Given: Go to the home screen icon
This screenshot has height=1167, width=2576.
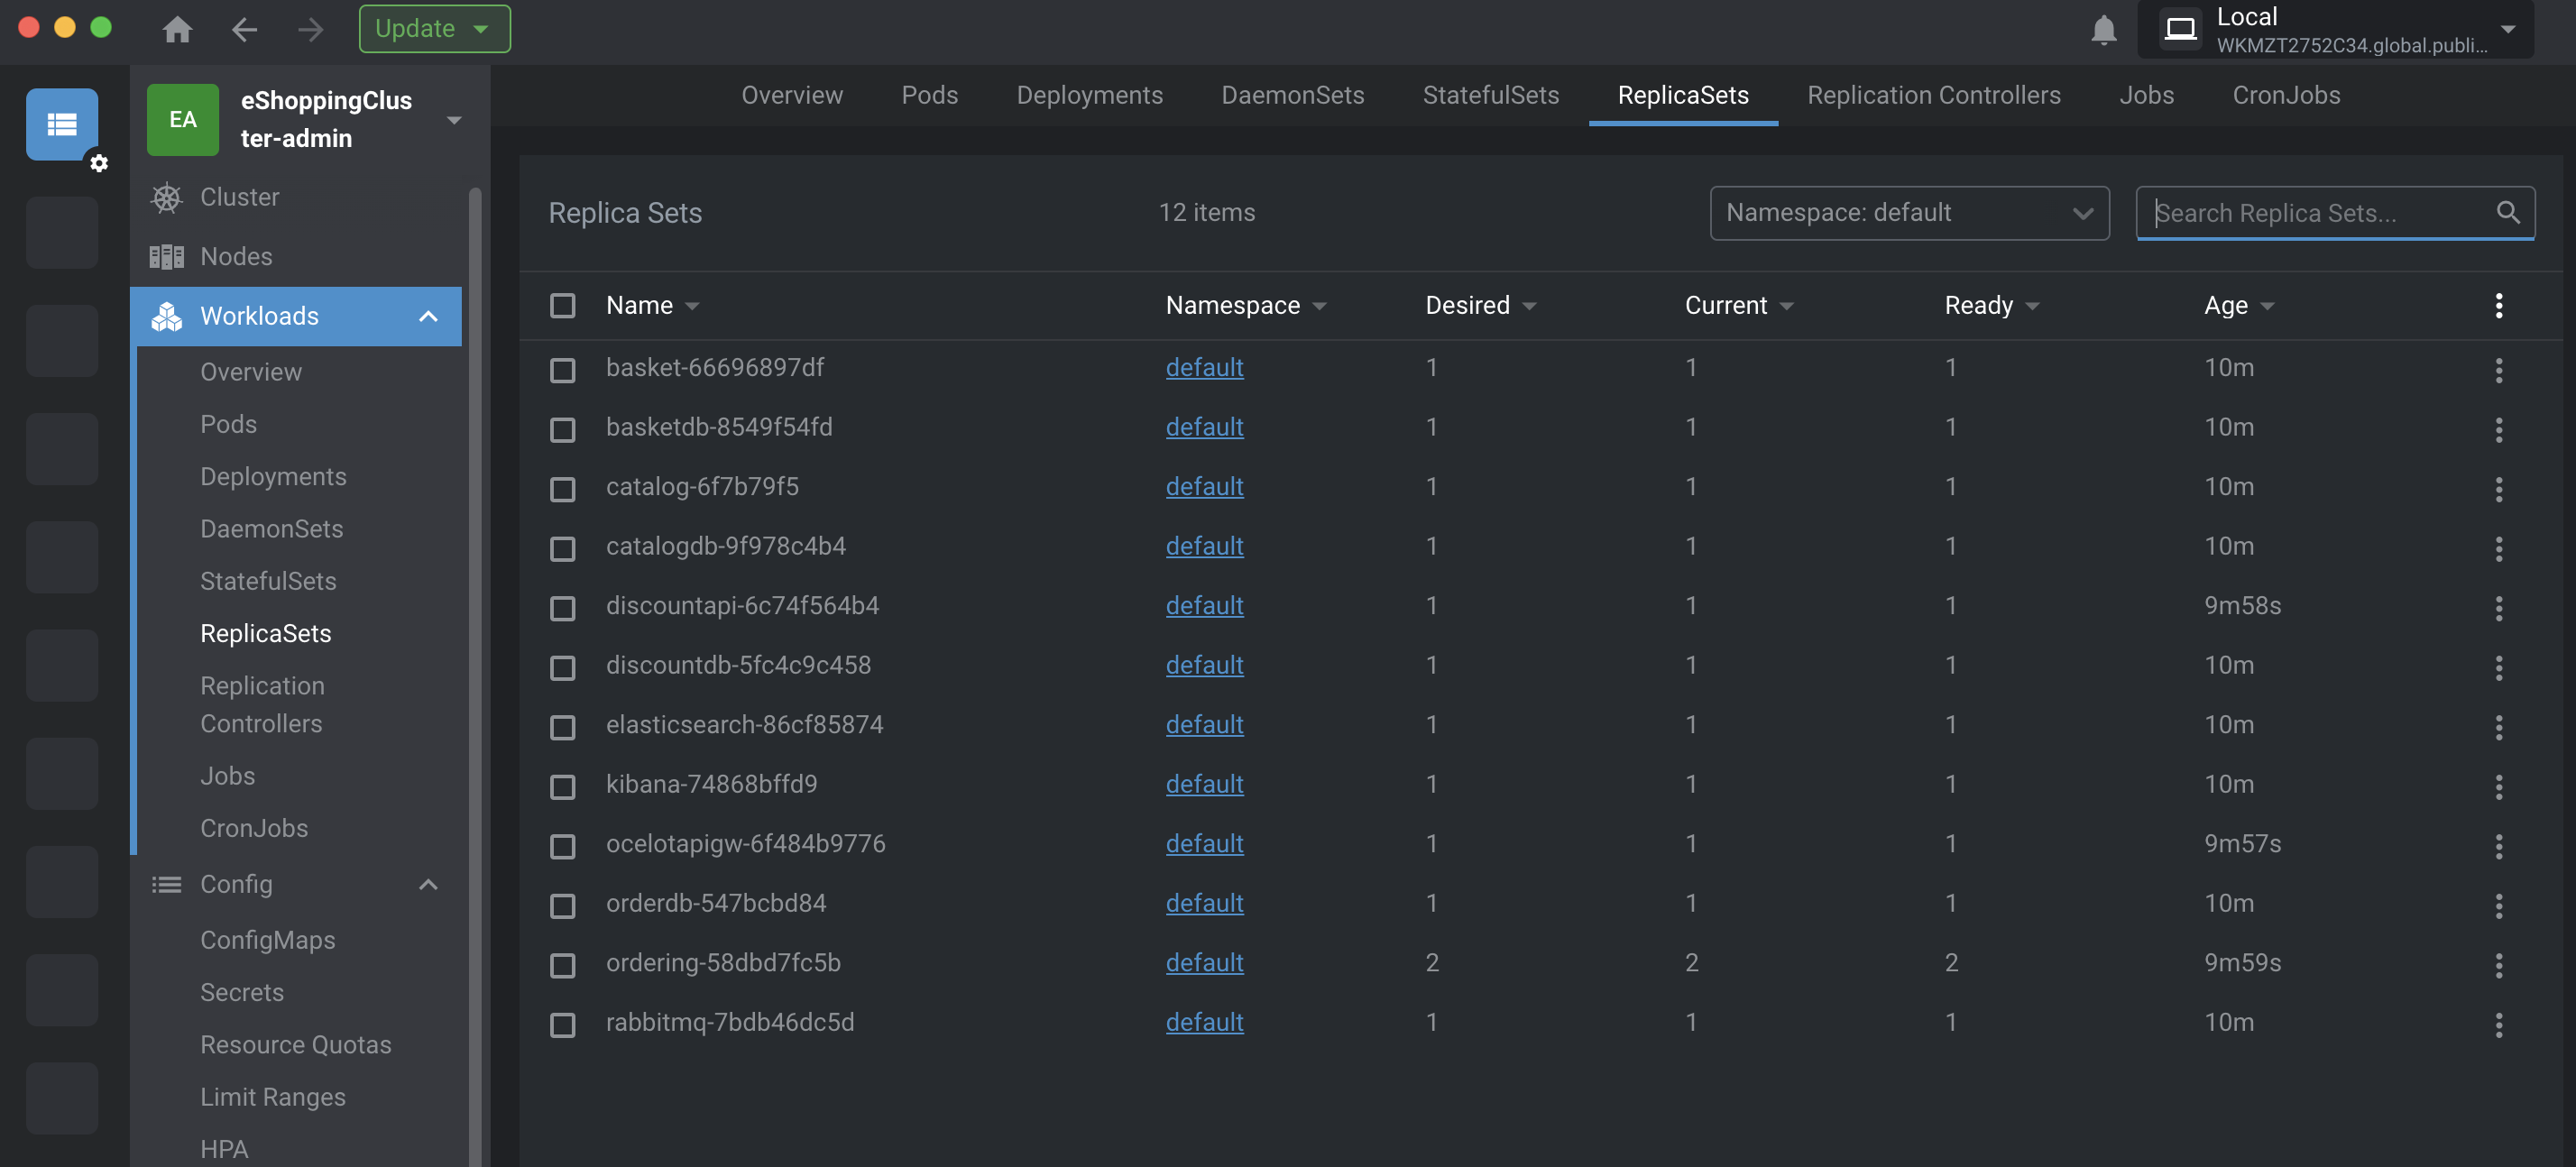Looking at the screenshot, I should tap(177, 29).
